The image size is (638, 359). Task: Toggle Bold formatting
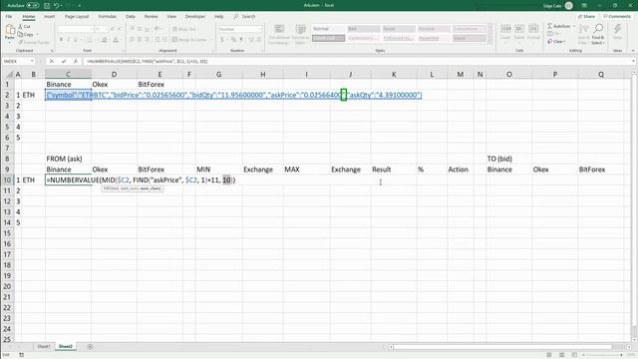point(61,40)
